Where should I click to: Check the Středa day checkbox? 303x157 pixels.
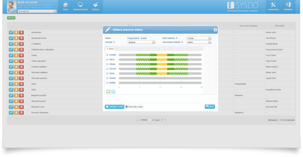[108, 64]
